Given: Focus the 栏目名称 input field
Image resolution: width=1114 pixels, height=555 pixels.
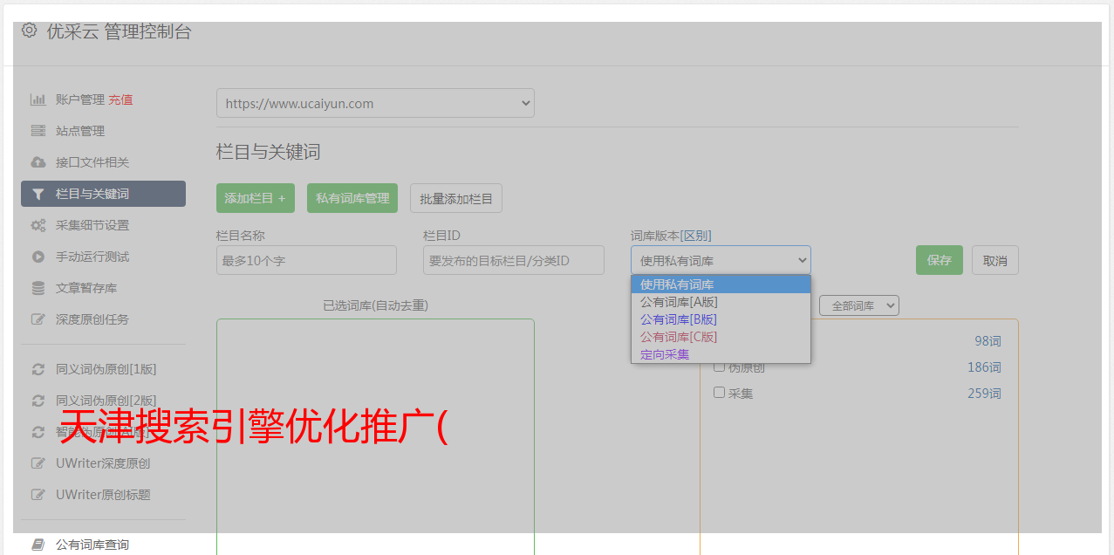Looking at the screenshot, I should pos(306,260).
